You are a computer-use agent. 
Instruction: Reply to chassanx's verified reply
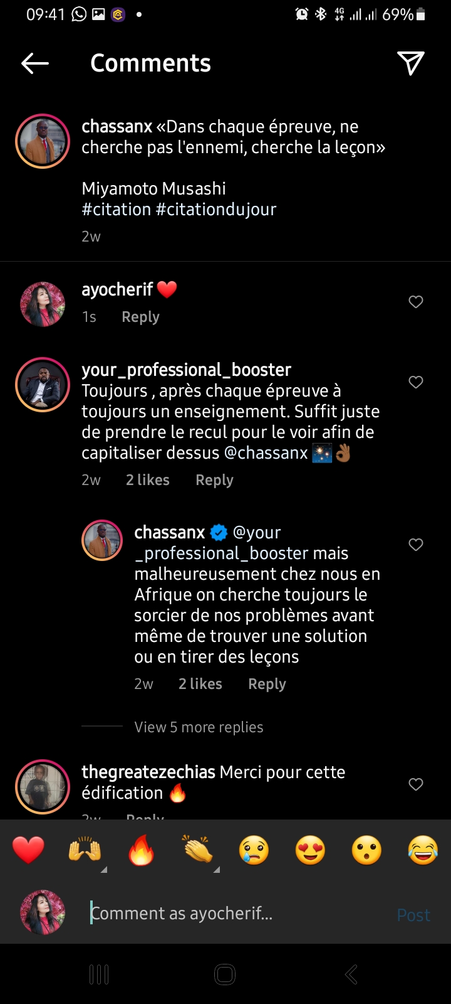(267, 684)
